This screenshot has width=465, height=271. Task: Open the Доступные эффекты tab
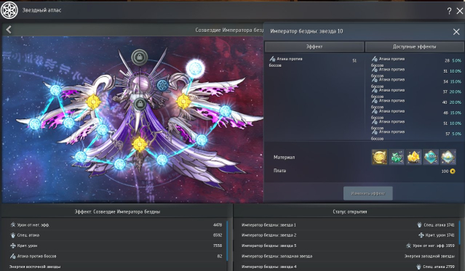tap(414, 46)
